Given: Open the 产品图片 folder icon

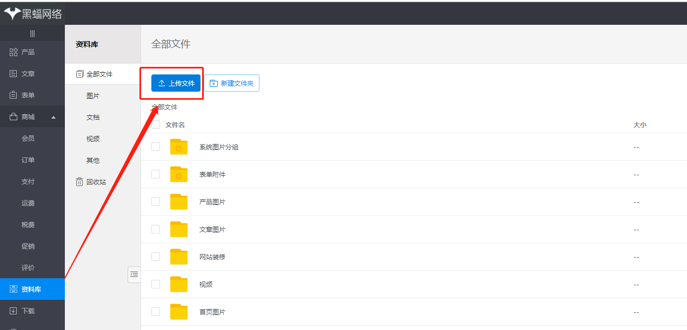Looking at the screenshot, I should click(178, 202).
